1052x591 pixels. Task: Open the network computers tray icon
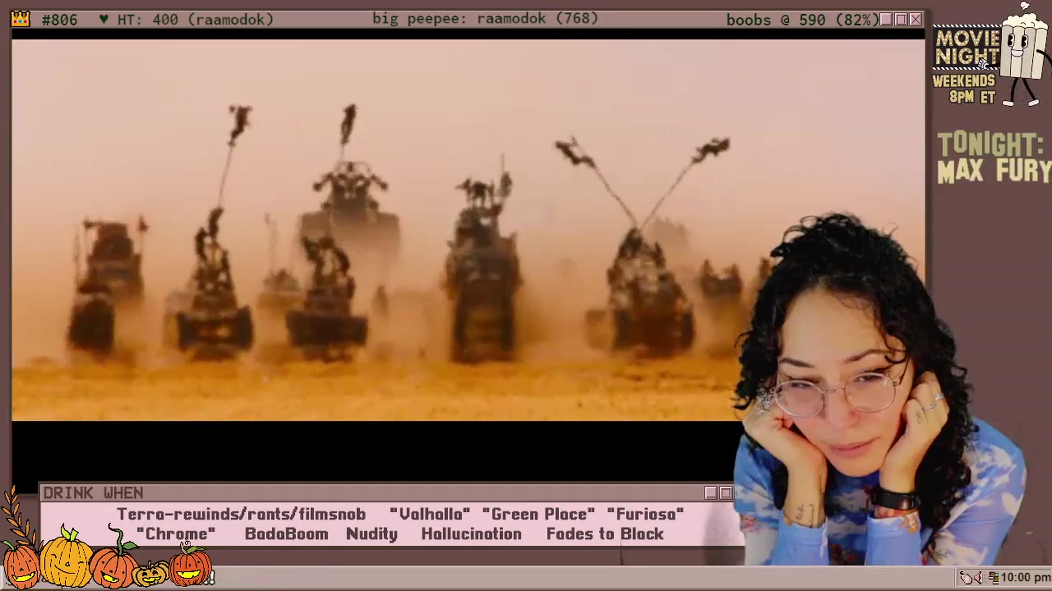tap(993, 577)
